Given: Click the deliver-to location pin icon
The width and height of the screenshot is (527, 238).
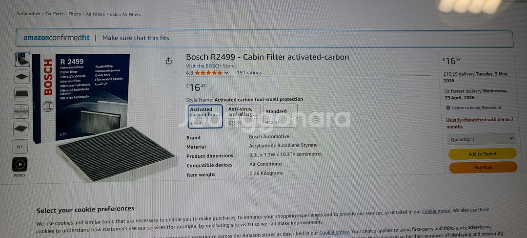Looking at the screenshot, I should click(448, 108).
